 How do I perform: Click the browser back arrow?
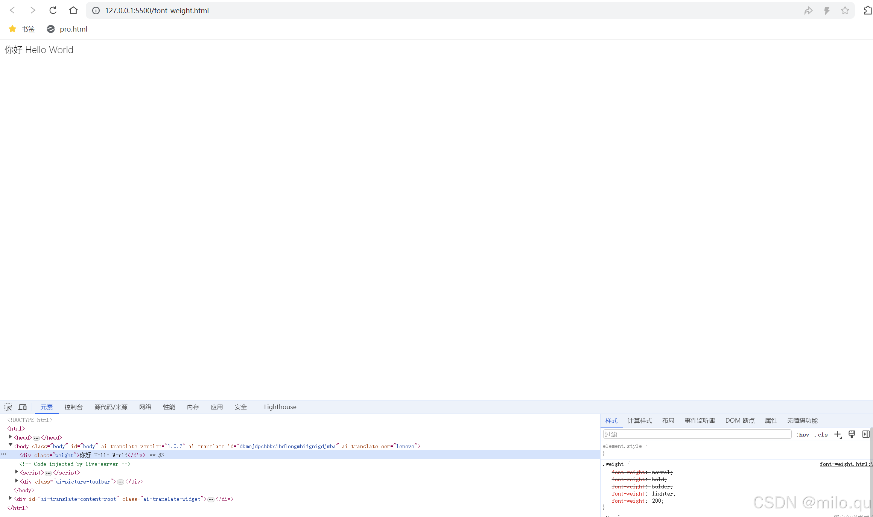click(12, 11)
